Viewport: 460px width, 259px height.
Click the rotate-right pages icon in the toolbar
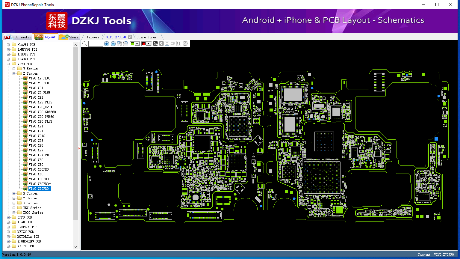tap(119, 44)
